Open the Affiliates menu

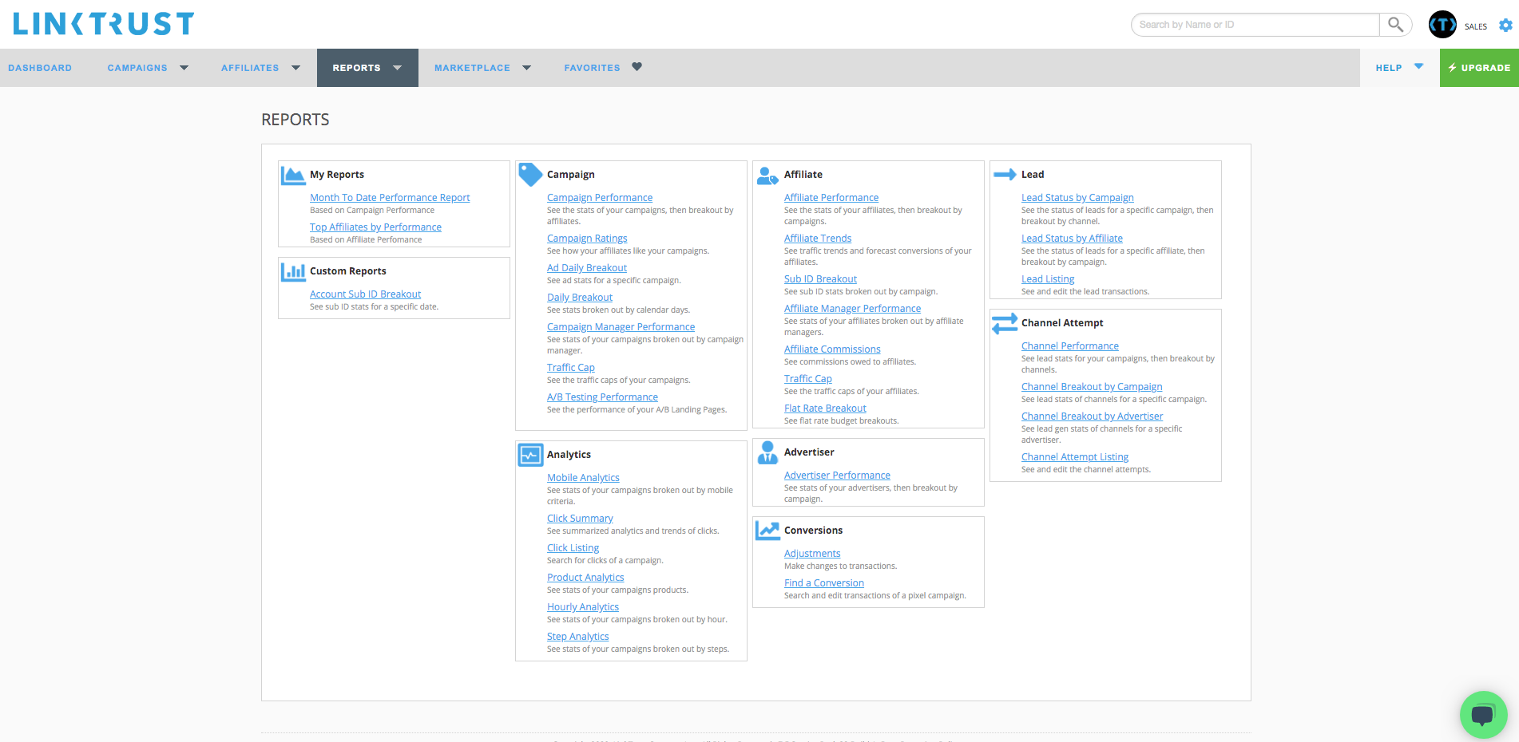[250, 68]
